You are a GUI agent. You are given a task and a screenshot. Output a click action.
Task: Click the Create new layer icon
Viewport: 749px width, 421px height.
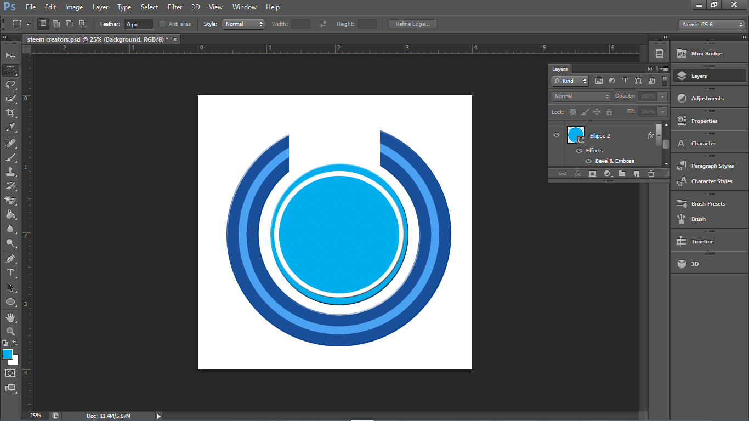coord(637,174)
